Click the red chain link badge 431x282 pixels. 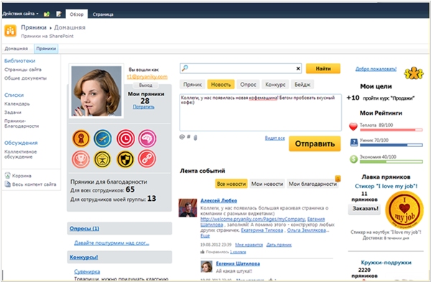point(147,159)
